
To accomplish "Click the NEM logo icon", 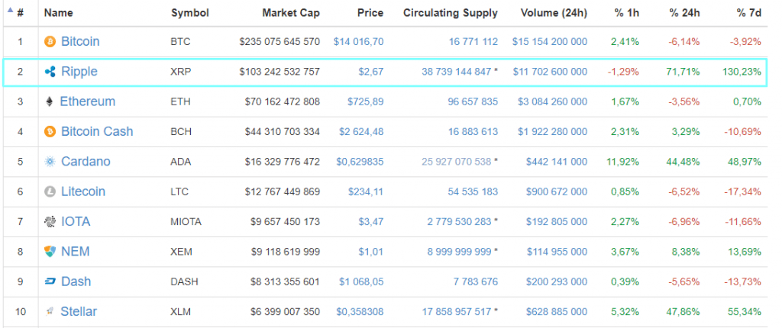I will click(x=50, y=252).
